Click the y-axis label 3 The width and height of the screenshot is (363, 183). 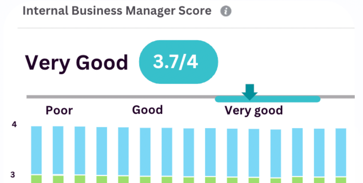coord(13,175)
